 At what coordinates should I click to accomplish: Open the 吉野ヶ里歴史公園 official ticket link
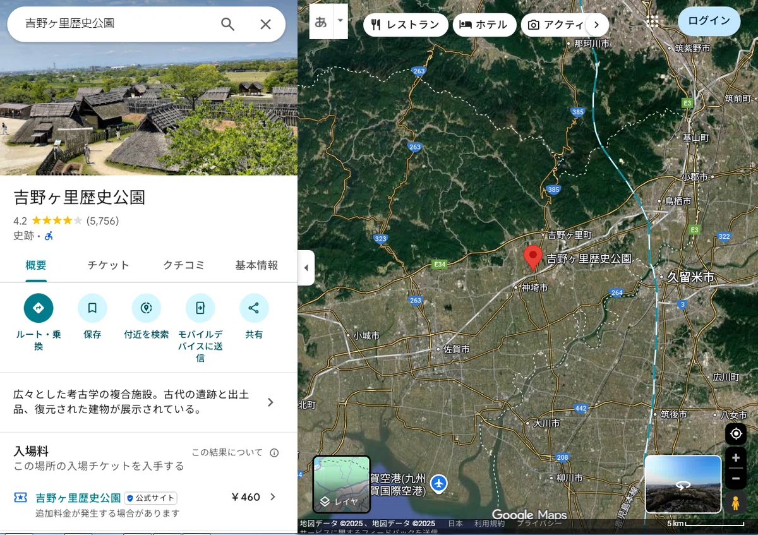78,498
